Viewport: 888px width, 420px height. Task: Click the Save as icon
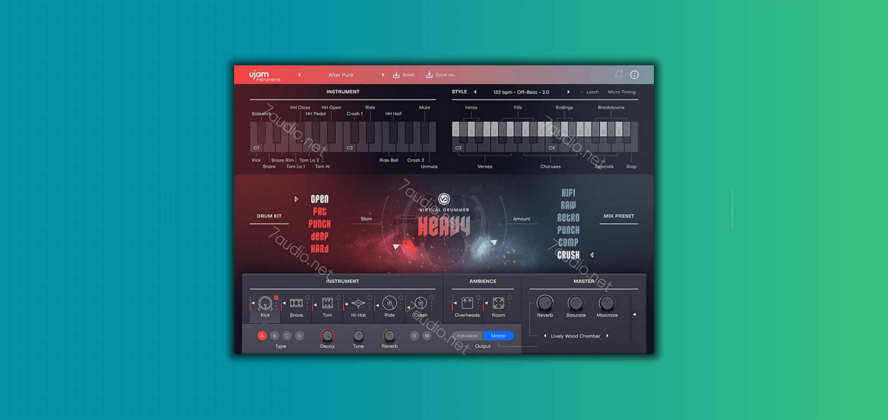tap(429, 75)
